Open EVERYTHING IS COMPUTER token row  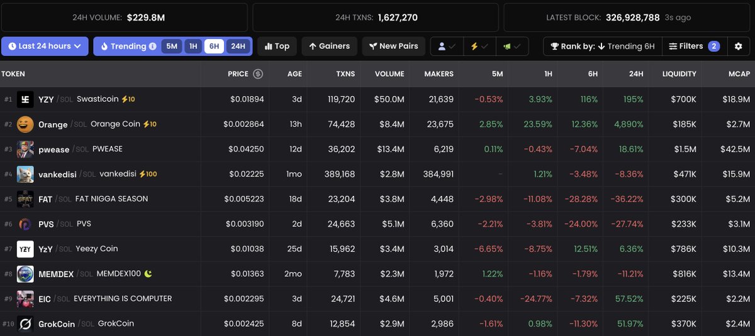(377, 299)
